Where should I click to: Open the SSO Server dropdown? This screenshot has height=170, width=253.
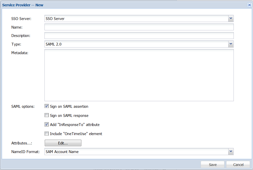pyautogui.click(x=231, y=18)
